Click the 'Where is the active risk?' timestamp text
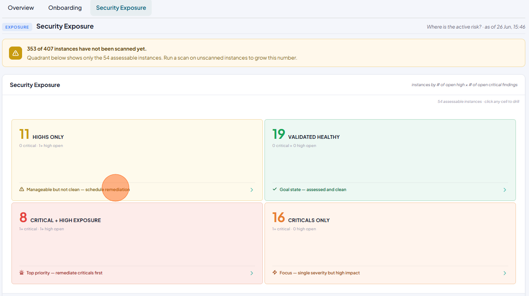 click(x=476, y=27)
